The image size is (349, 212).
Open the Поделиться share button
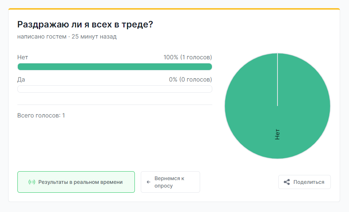[x=304, y=182]
